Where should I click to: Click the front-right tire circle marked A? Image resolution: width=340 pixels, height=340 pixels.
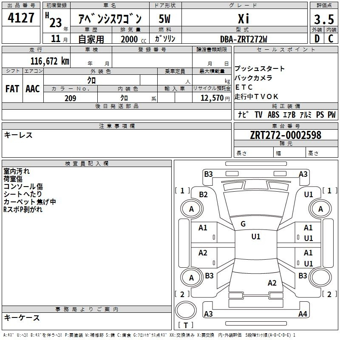point(320,209)
